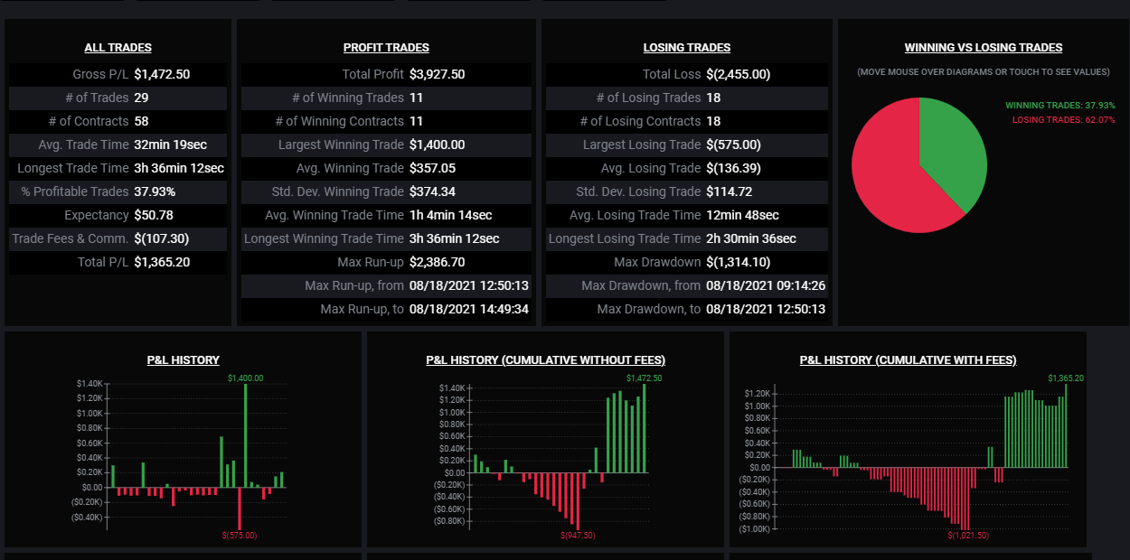Select the Total Profit value $3,927.50
This screenshot has width=1130, height=560.
coord(438,74)
